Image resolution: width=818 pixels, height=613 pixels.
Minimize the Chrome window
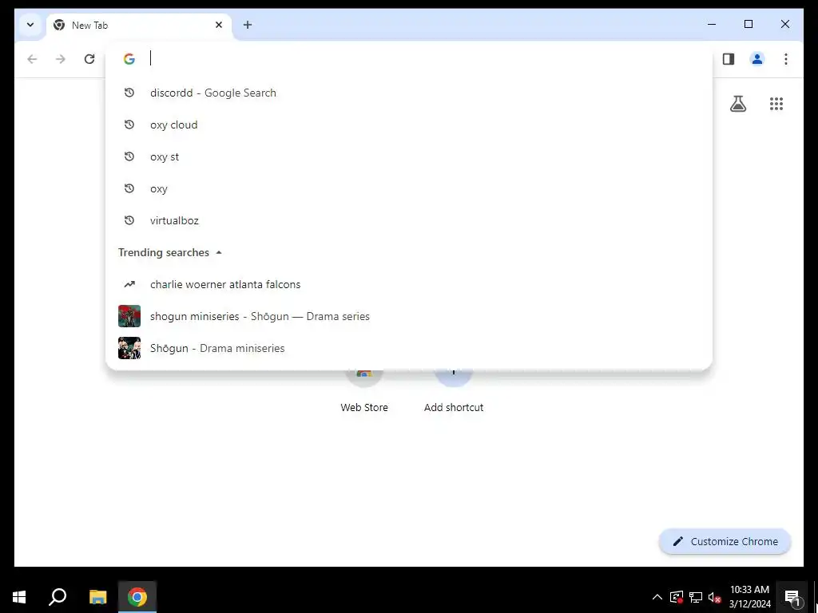coord(712,24)
